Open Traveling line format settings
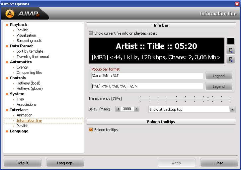This screenshot has height=170, width=241. click(x=33, y=57)
